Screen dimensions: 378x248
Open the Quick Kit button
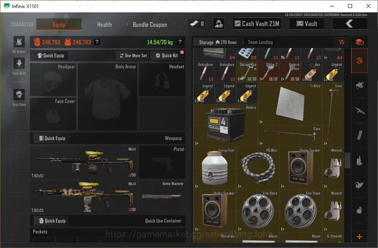pyautogui.click(x=167, y=55)
